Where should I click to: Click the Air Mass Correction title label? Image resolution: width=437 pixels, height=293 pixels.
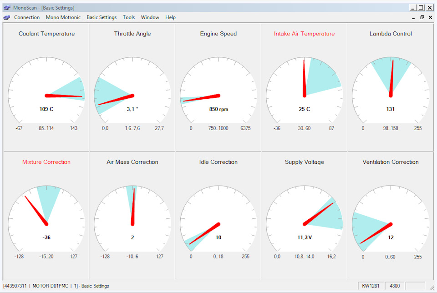point(132,162)
